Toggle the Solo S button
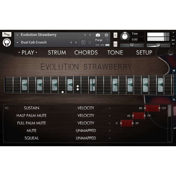 [x=115, y=35]
